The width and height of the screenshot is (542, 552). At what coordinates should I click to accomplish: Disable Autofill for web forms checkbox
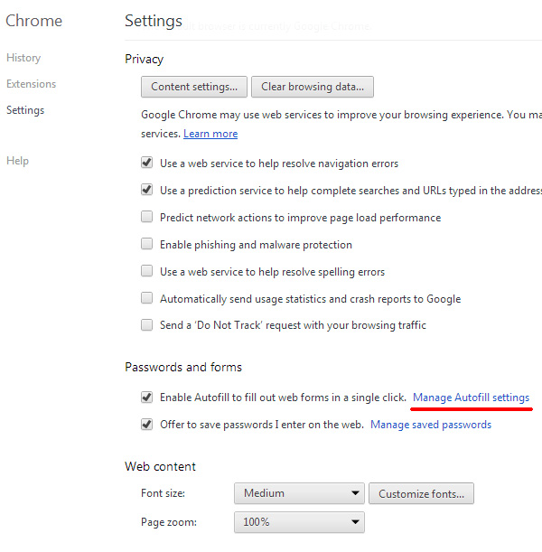[x=146, y=398]
